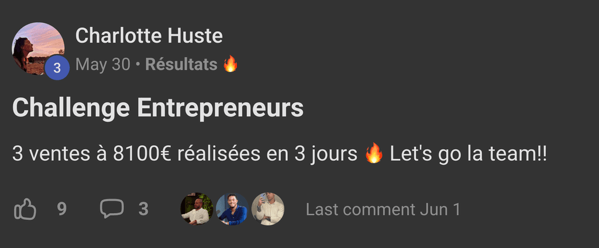Open the Charlotte Huste name link

[x=149, y=36]
